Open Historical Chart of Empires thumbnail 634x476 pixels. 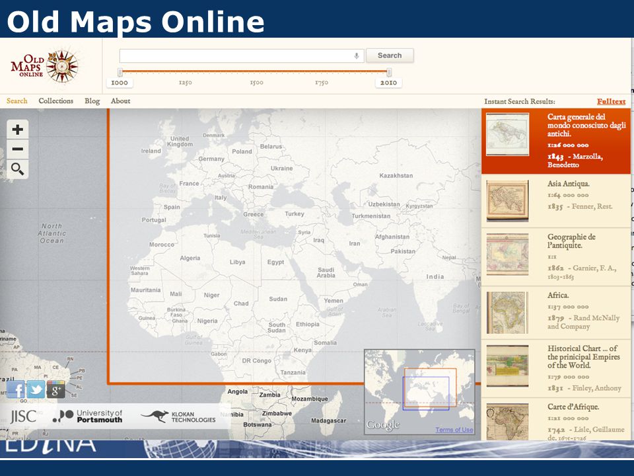click(x=507, y=366)
